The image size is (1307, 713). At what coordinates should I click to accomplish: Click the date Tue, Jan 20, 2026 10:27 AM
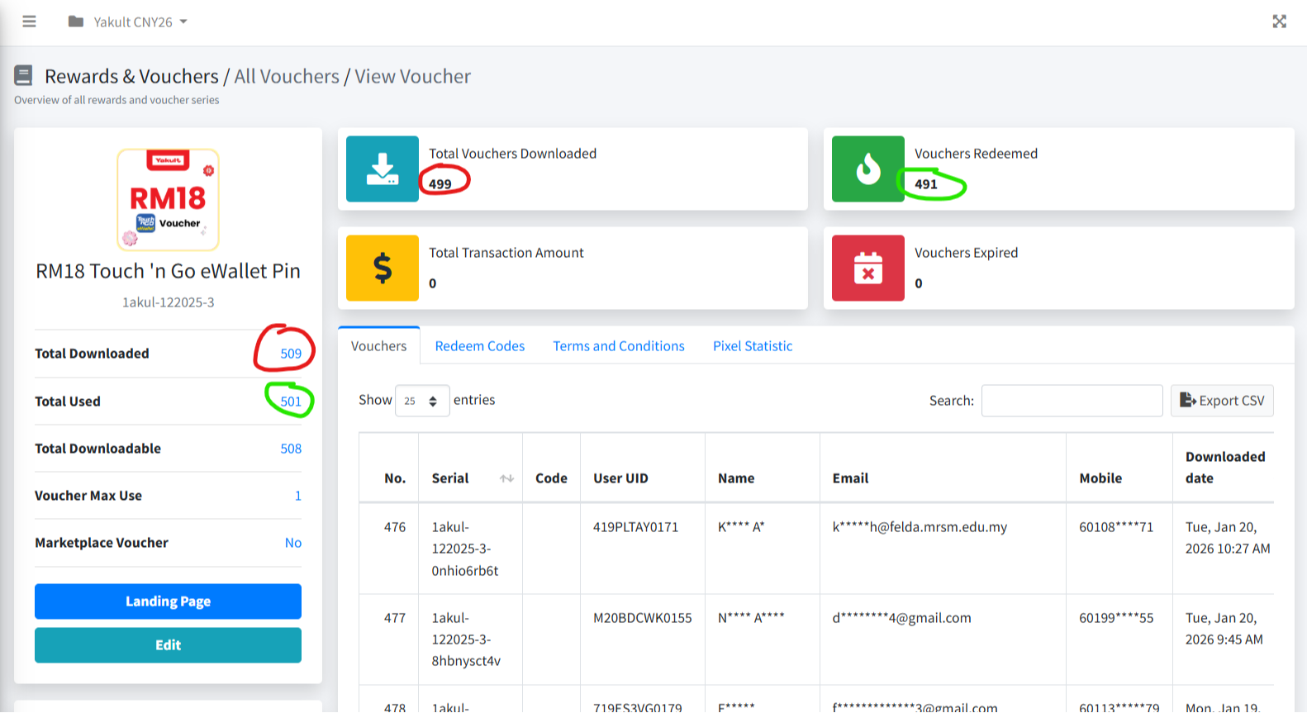pyautogui.click(x=1228, y=538)
